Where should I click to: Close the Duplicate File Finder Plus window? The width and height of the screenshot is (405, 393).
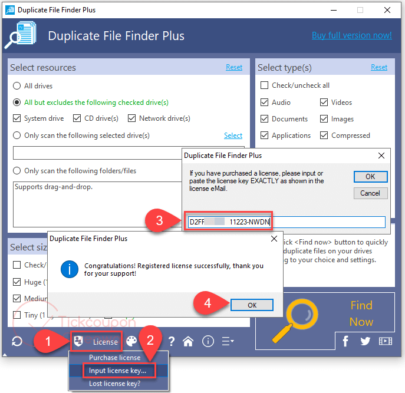tap(387, 10)
